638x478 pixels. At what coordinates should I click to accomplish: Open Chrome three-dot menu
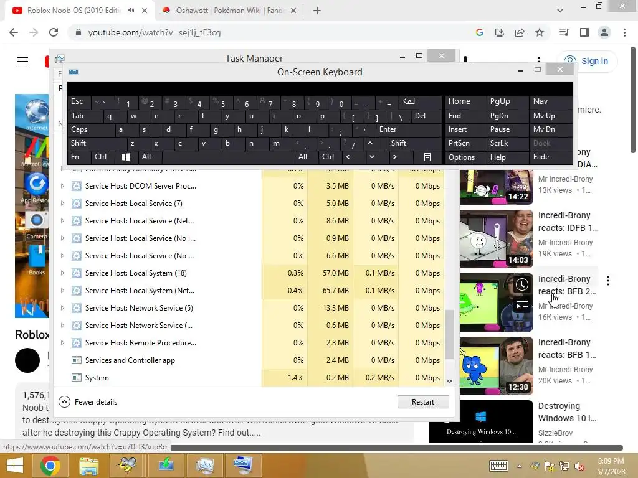tap(624, 32)
